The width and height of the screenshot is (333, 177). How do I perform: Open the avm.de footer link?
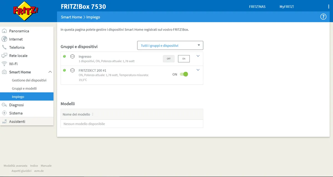pos(39,171)
